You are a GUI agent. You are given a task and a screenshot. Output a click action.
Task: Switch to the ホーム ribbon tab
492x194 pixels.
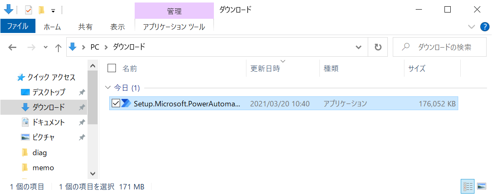(x=52, y=27)
